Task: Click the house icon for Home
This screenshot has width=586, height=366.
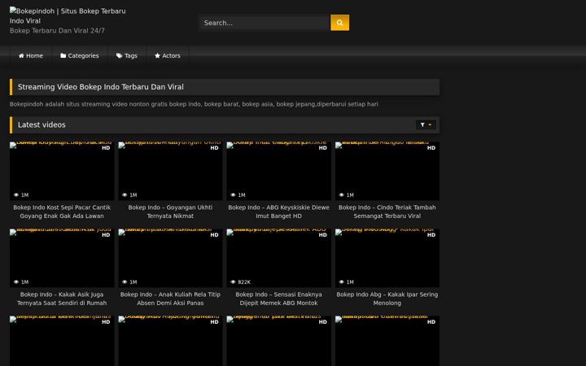Action: [x=21, y=55]
